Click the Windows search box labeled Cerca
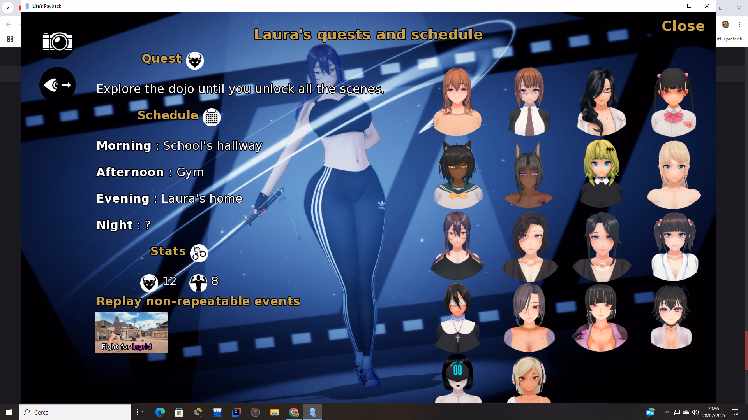 point(75,412)
